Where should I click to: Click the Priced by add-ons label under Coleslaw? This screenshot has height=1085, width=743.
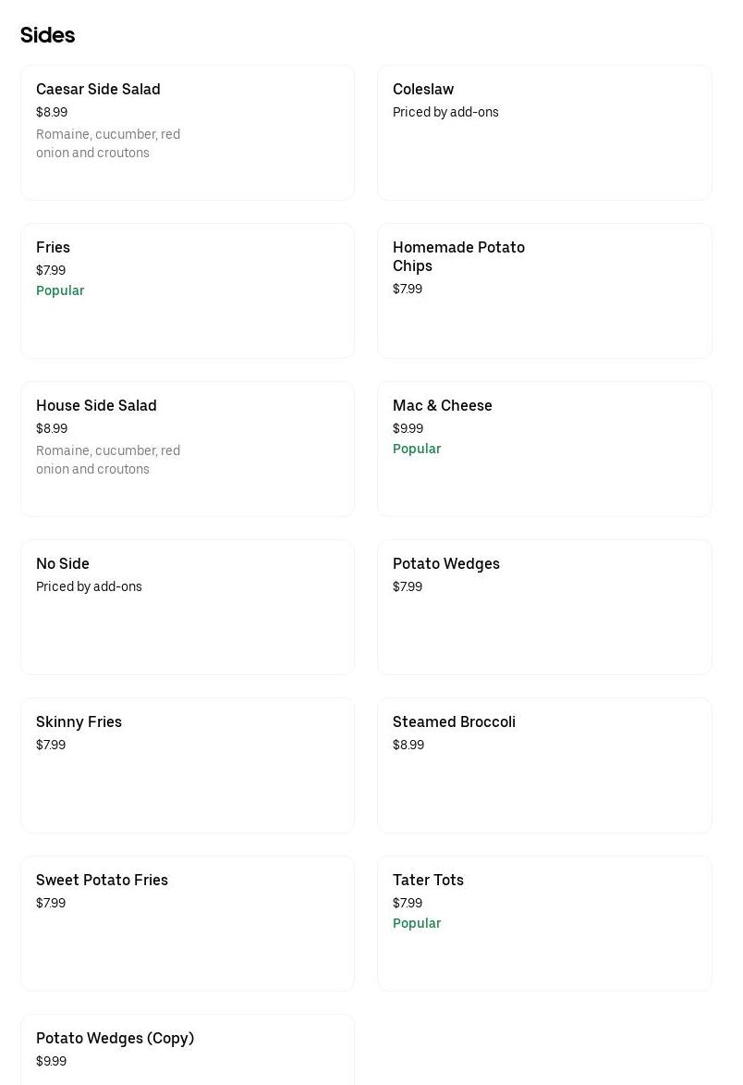(445, 111)
